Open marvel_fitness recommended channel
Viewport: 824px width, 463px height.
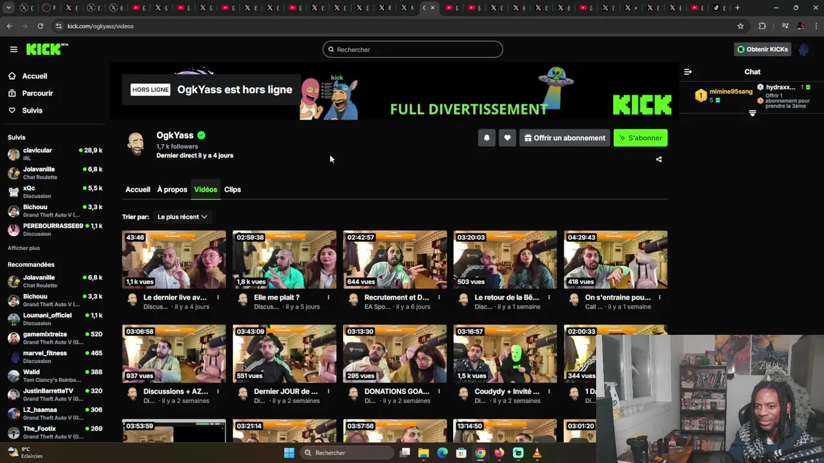click(55, 357)
